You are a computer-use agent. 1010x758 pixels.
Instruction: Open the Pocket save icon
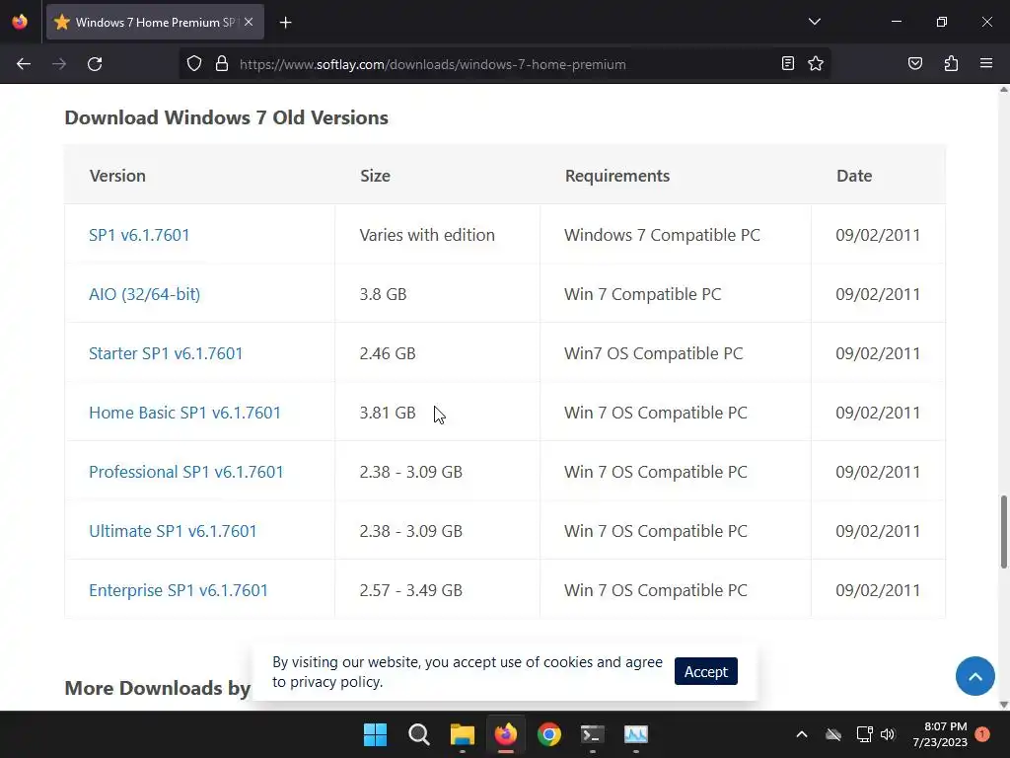coord(914,63)
